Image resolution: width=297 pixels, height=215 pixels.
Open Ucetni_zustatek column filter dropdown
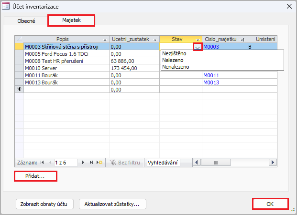(x=155, y=39)
